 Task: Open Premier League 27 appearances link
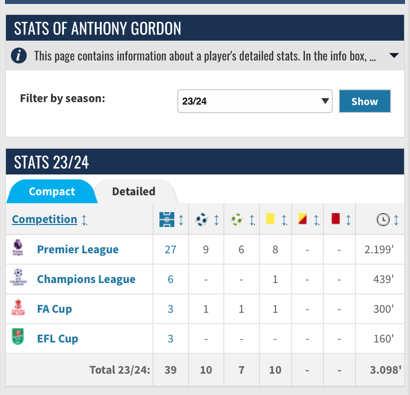coord(170,249)
